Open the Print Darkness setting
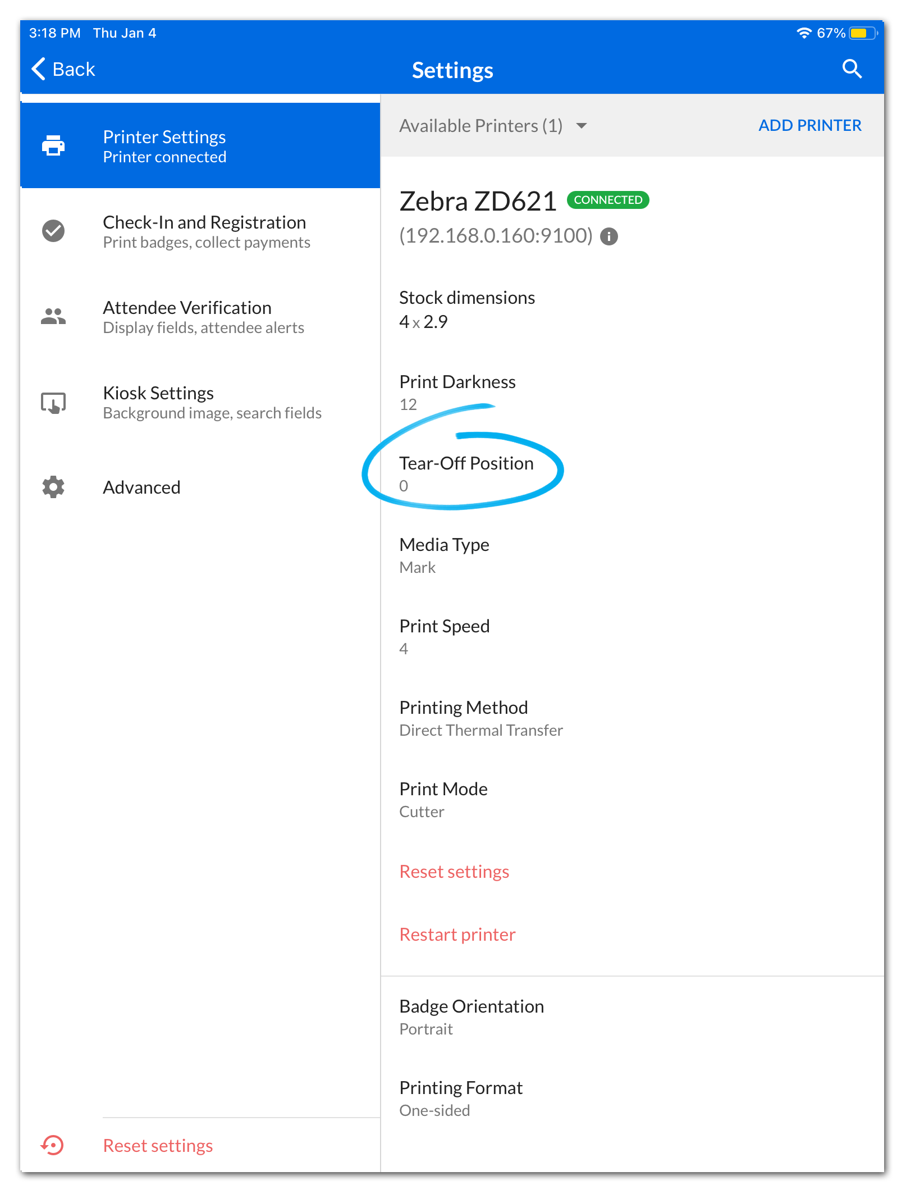The height and width of the screenshot is (1194, 906). pyautogui.click(x=457, y=392)
